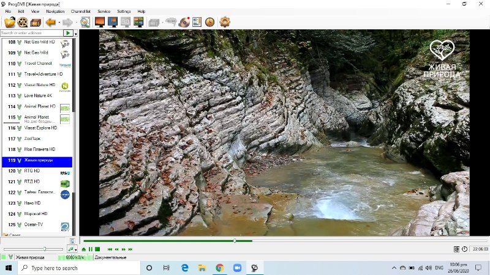This screenshot has width=490, height=275.
Task: Select channel 123 Нано HD
Action: click(37, 204)
